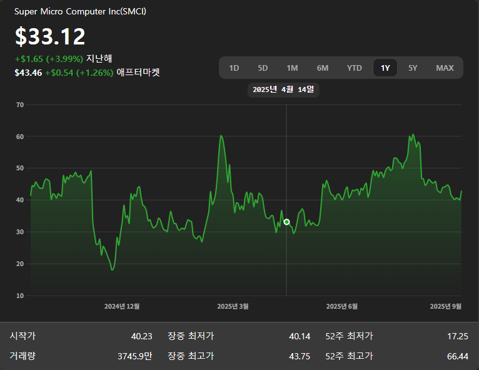Click the 2024년 12월 axis label
479x370 pixels.
(122, 306)
